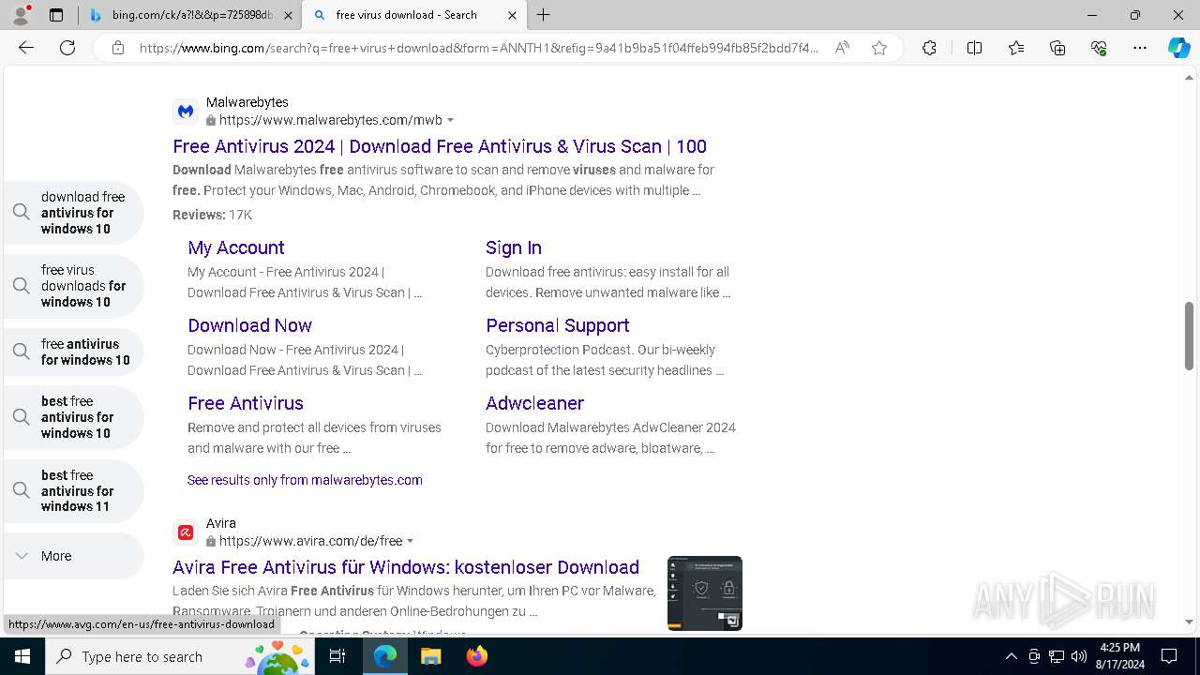Screen dimensions: 1200x675
Task: Open Browser essentials heart icon
Action: click(x=1099, y=48)
